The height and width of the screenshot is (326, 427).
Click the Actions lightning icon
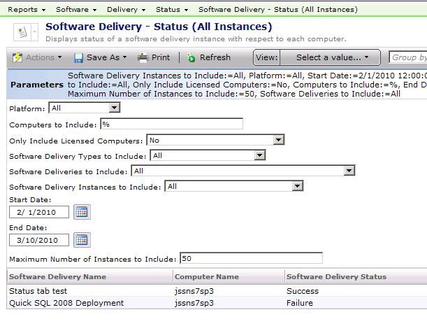coord(17,57)
